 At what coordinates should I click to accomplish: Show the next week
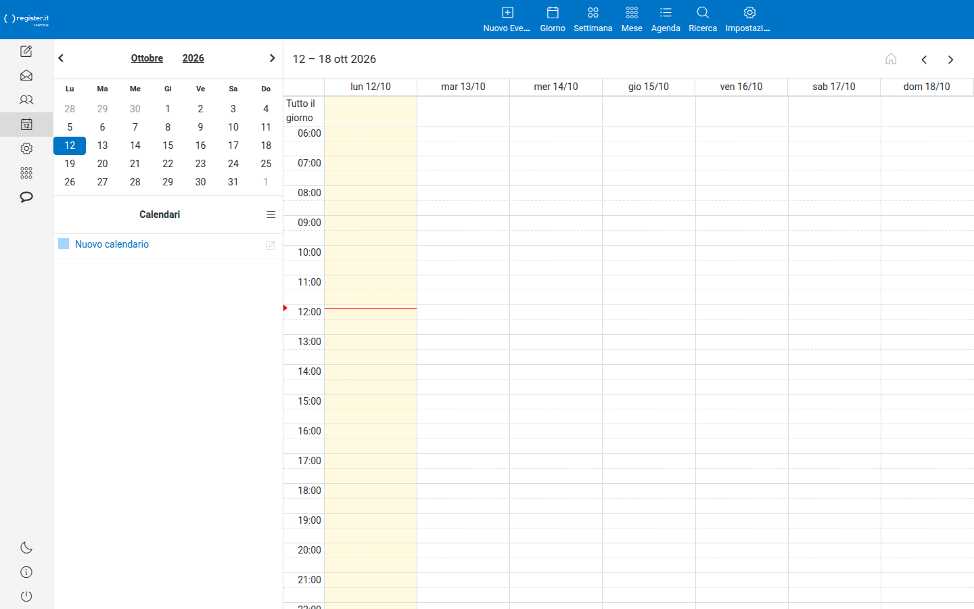950,60
